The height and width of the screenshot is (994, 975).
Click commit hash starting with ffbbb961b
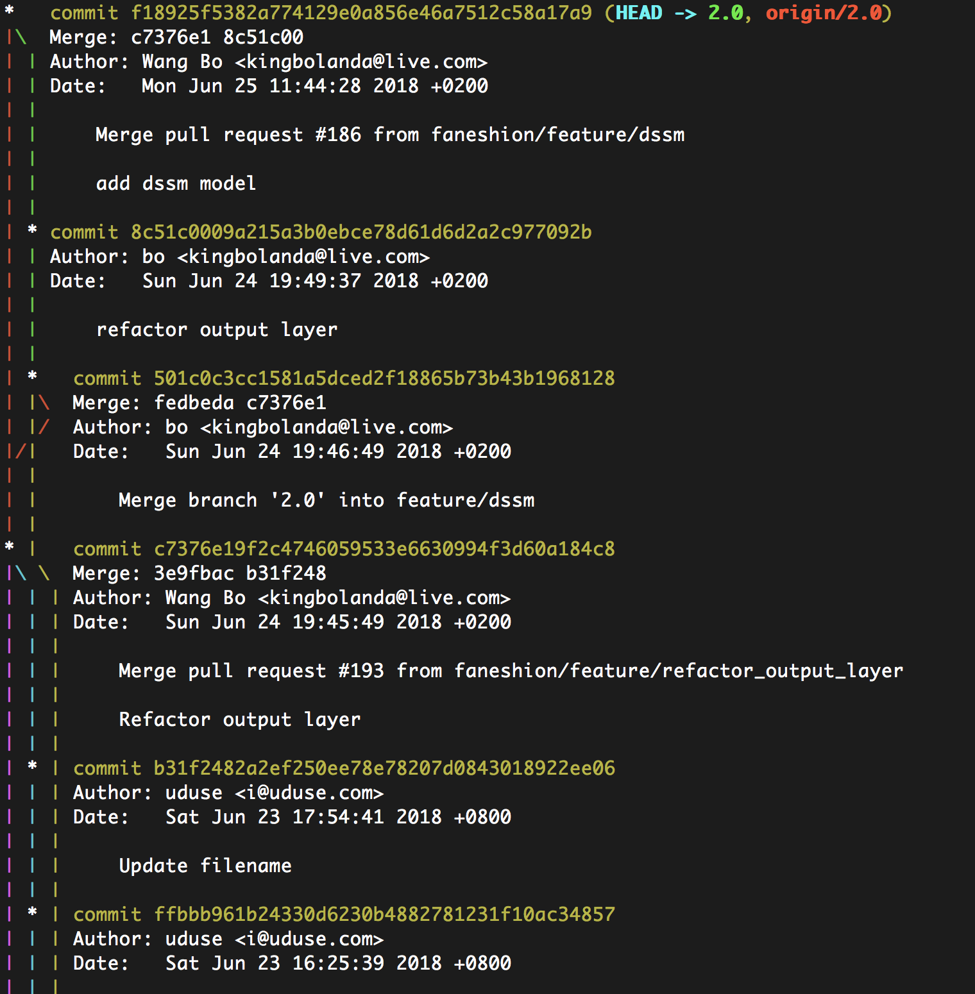click(x=384, y=914)
